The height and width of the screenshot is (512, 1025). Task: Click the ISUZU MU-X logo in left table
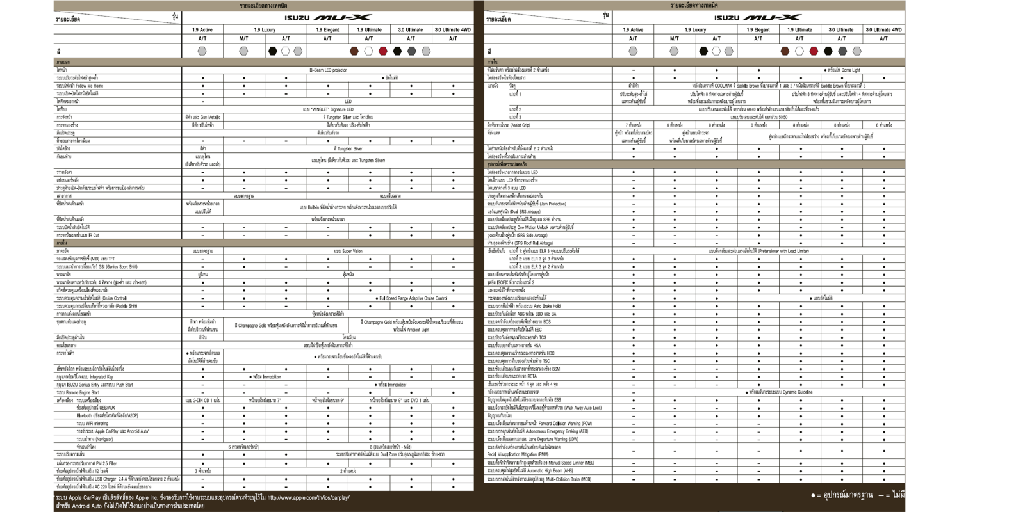327,18
